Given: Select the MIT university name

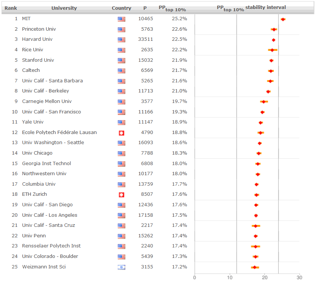Looking at the screenshot, I should click(26, 19).
